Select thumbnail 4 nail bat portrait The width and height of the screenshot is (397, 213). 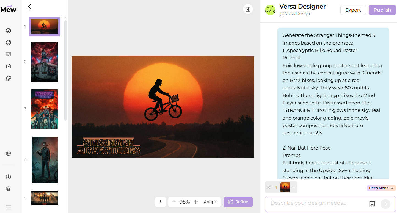[x=45, y=160]
